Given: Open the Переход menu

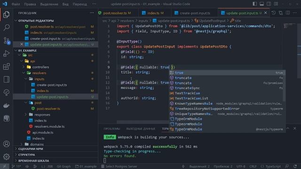Looking at the screenshot, I should click(79, 4).
